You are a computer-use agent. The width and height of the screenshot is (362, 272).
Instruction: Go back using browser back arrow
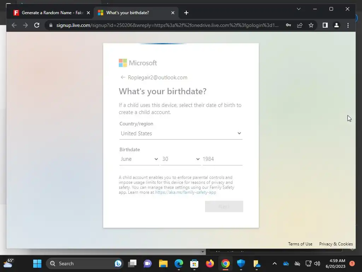(x=14, y=25)
